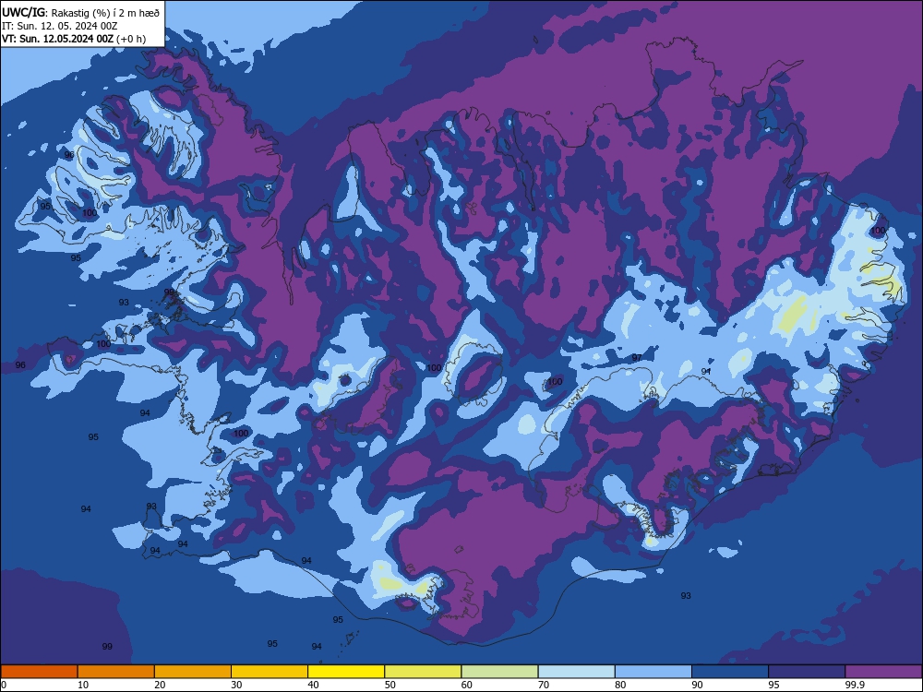Click the '0' label on the color scale

[4, 685]
